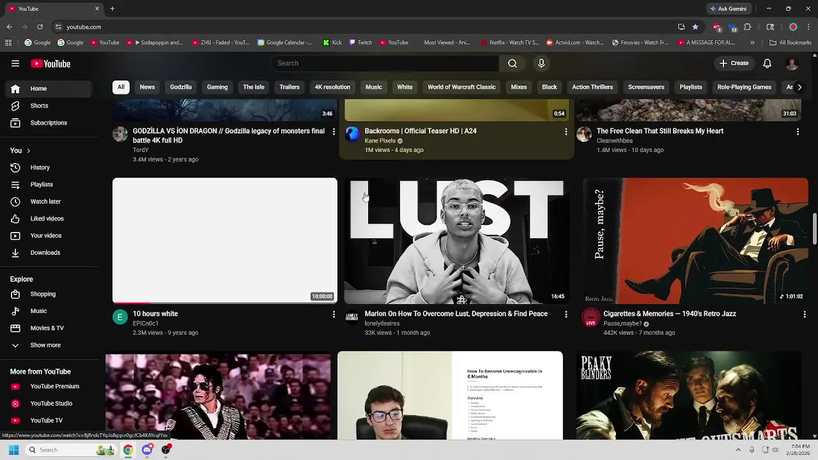This screenshot has width=818, height=460.
Task: Open Backrooms Official Teaser title
Action: coord(421,131)
